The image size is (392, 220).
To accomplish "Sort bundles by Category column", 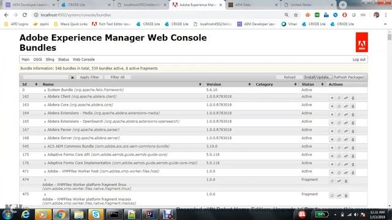I will pyautogui.click(x=276, y=84).
